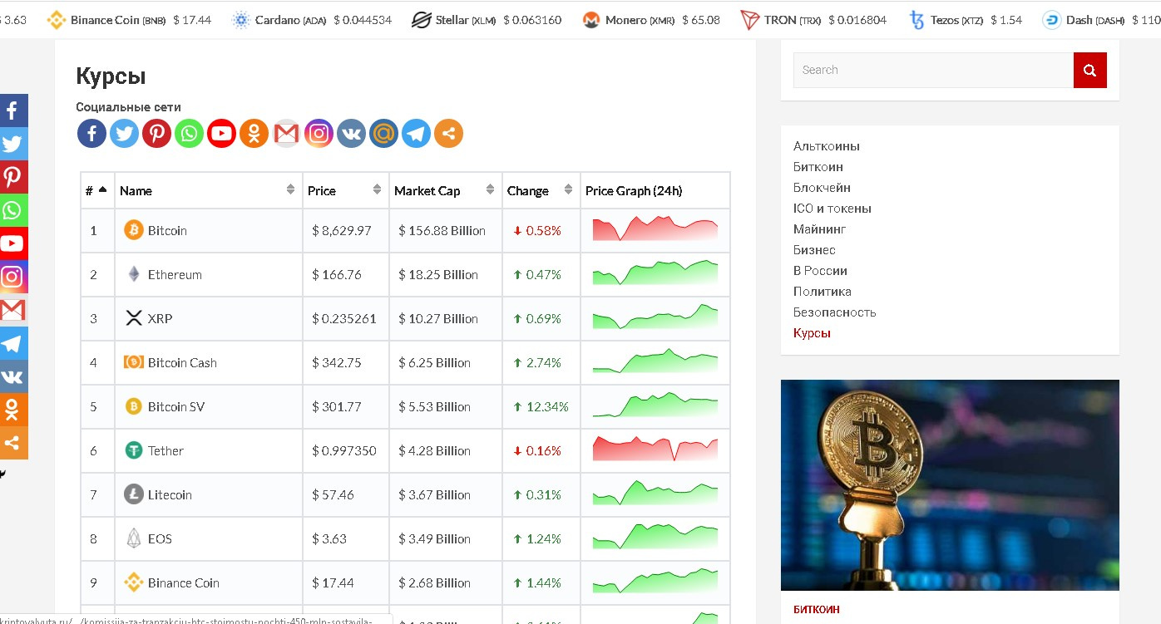Click the gold Bitcoin coin article image

950,485
